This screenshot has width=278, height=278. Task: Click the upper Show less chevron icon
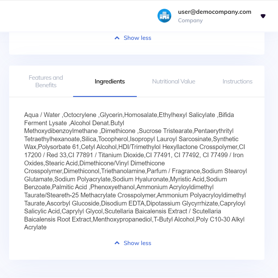(x=117, y=38)
